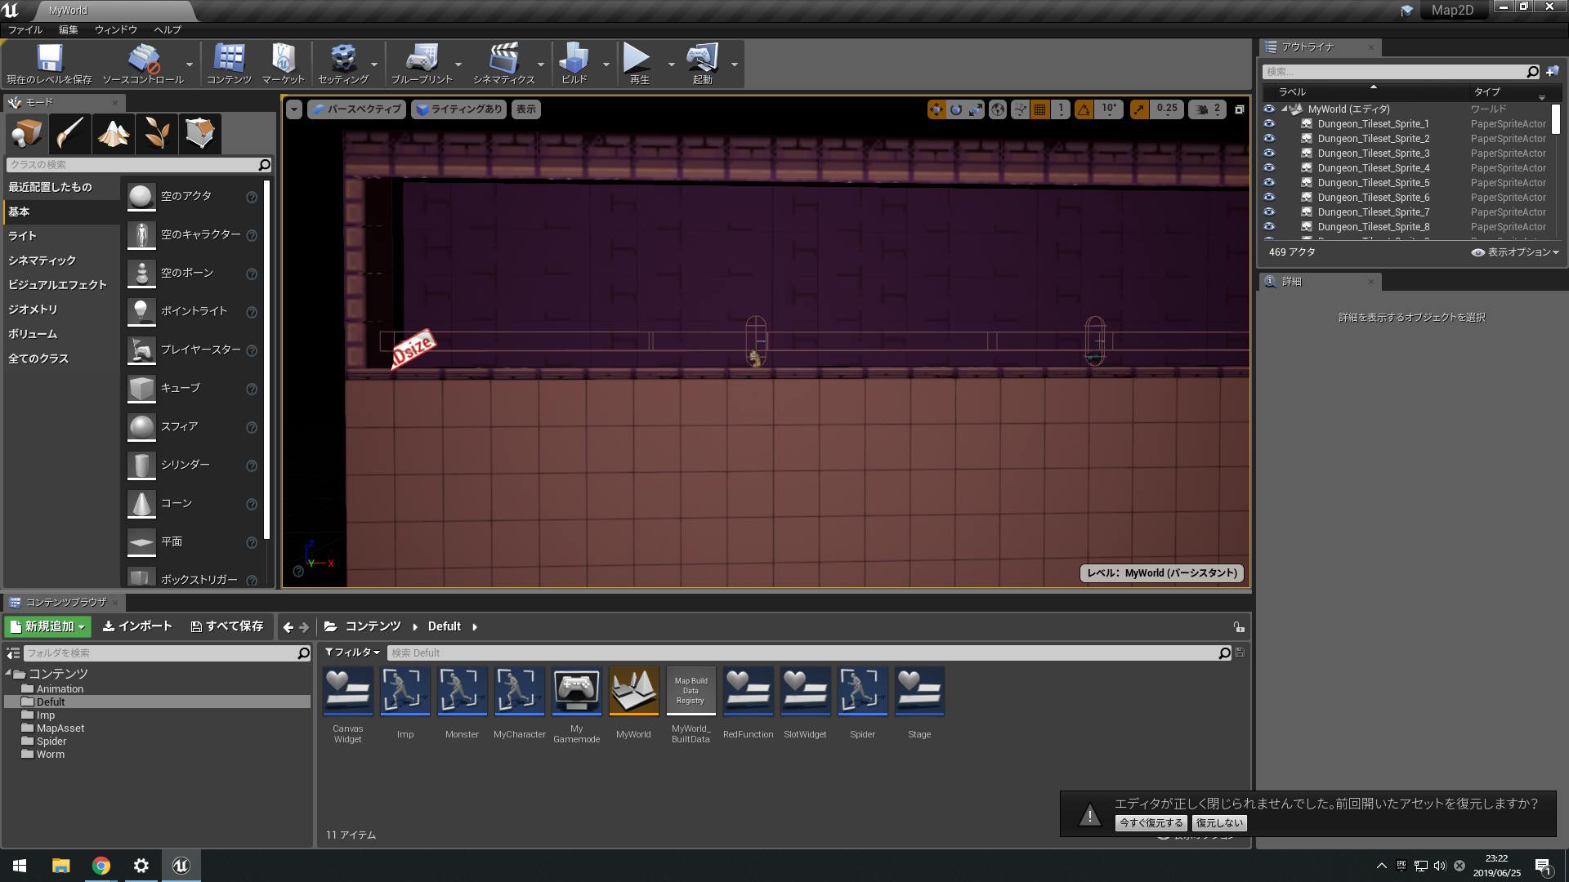Select the Paint mode brush icon
This screenshot has width=1569, height=882.
[69, 133]
